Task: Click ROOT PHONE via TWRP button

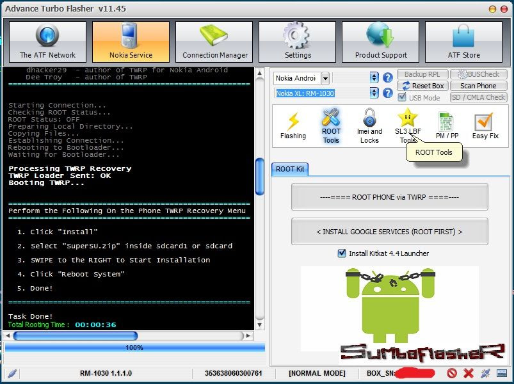Action: [389, 197]
